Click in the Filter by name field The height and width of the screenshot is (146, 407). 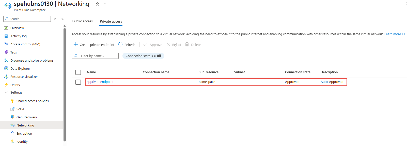[x=95, y=56]
